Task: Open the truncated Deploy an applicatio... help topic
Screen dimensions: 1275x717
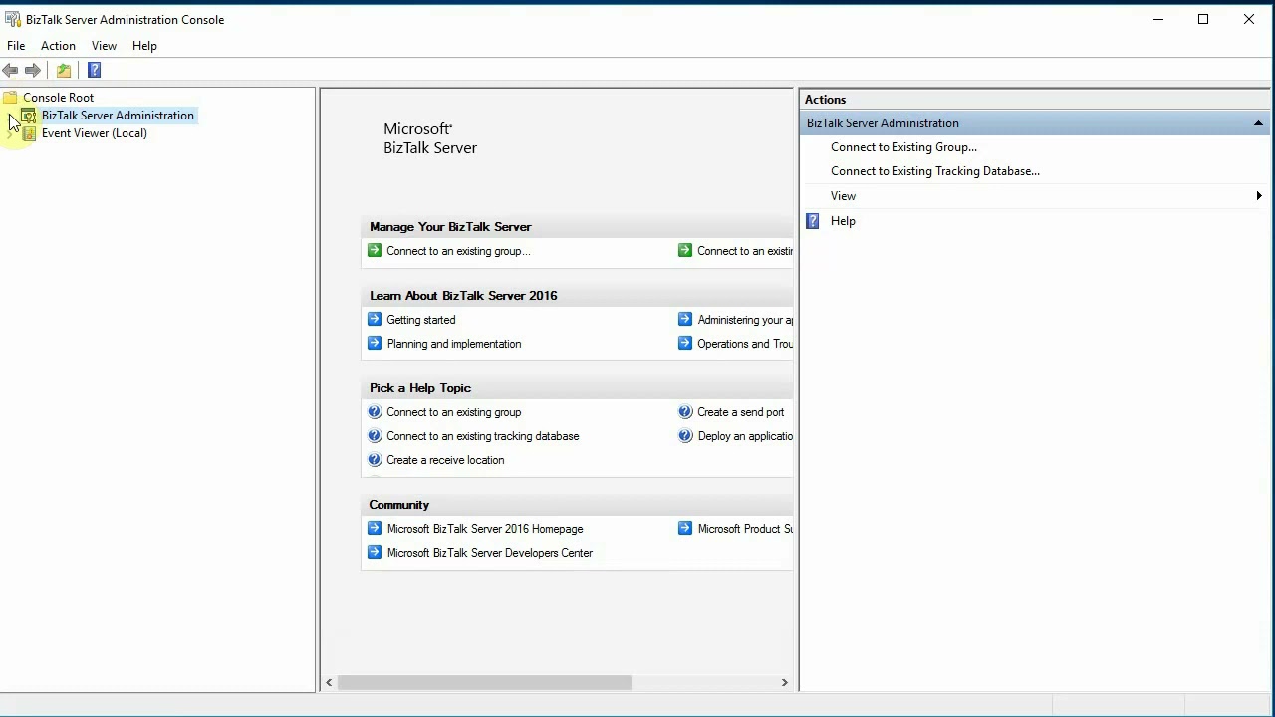Action: [x=745, y=436]
